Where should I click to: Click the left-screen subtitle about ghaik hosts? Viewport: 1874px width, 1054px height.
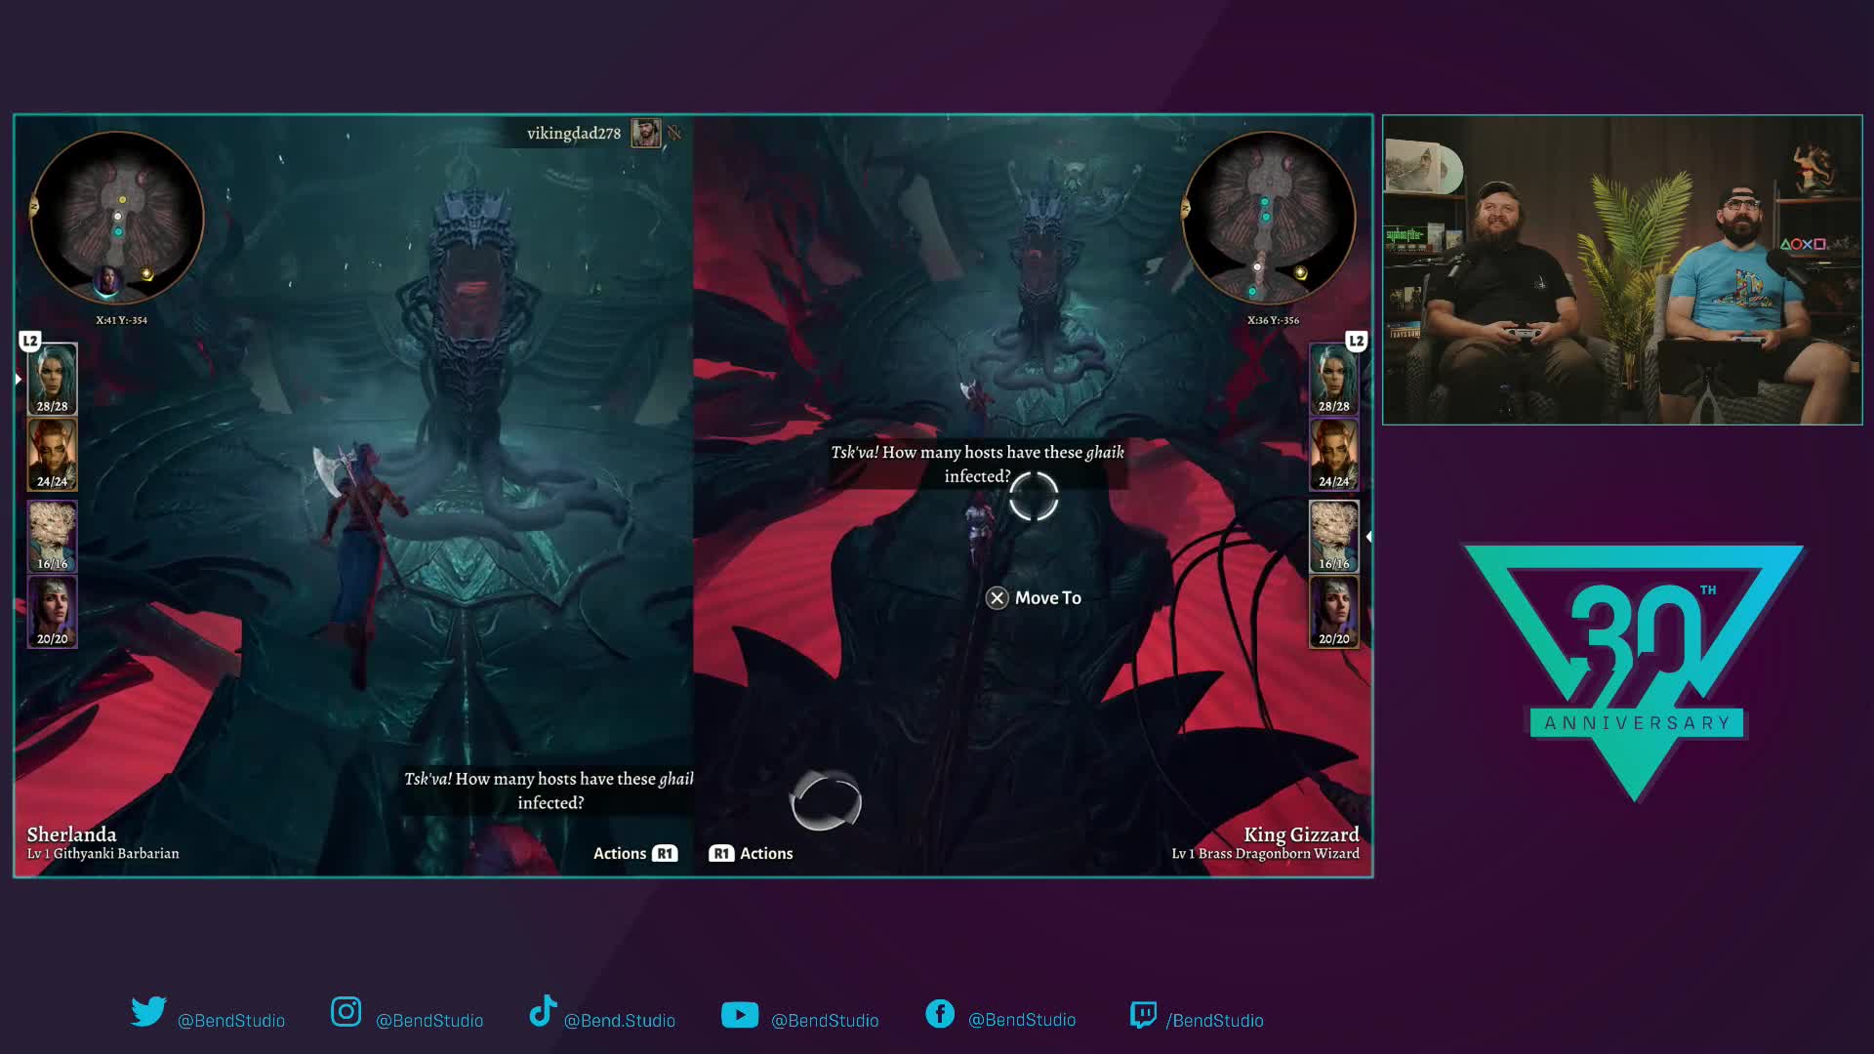point(550,790)
